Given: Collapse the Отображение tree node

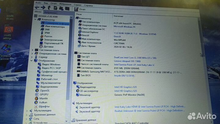Looking at the screenshot, I should click(31, 61).
